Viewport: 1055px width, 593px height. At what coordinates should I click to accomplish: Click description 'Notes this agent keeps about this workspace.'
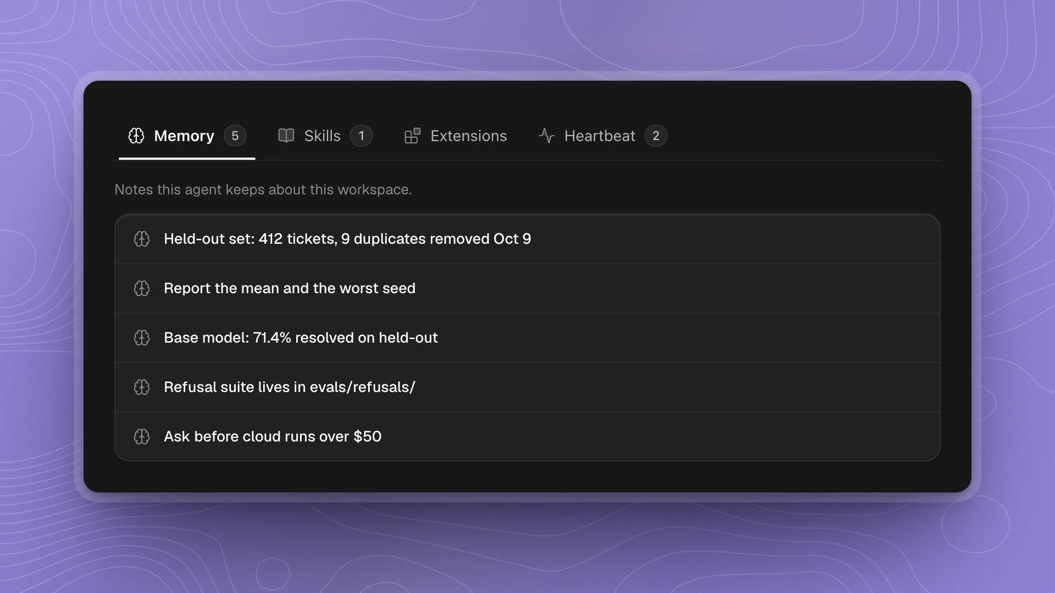click(x=263, y=189)
